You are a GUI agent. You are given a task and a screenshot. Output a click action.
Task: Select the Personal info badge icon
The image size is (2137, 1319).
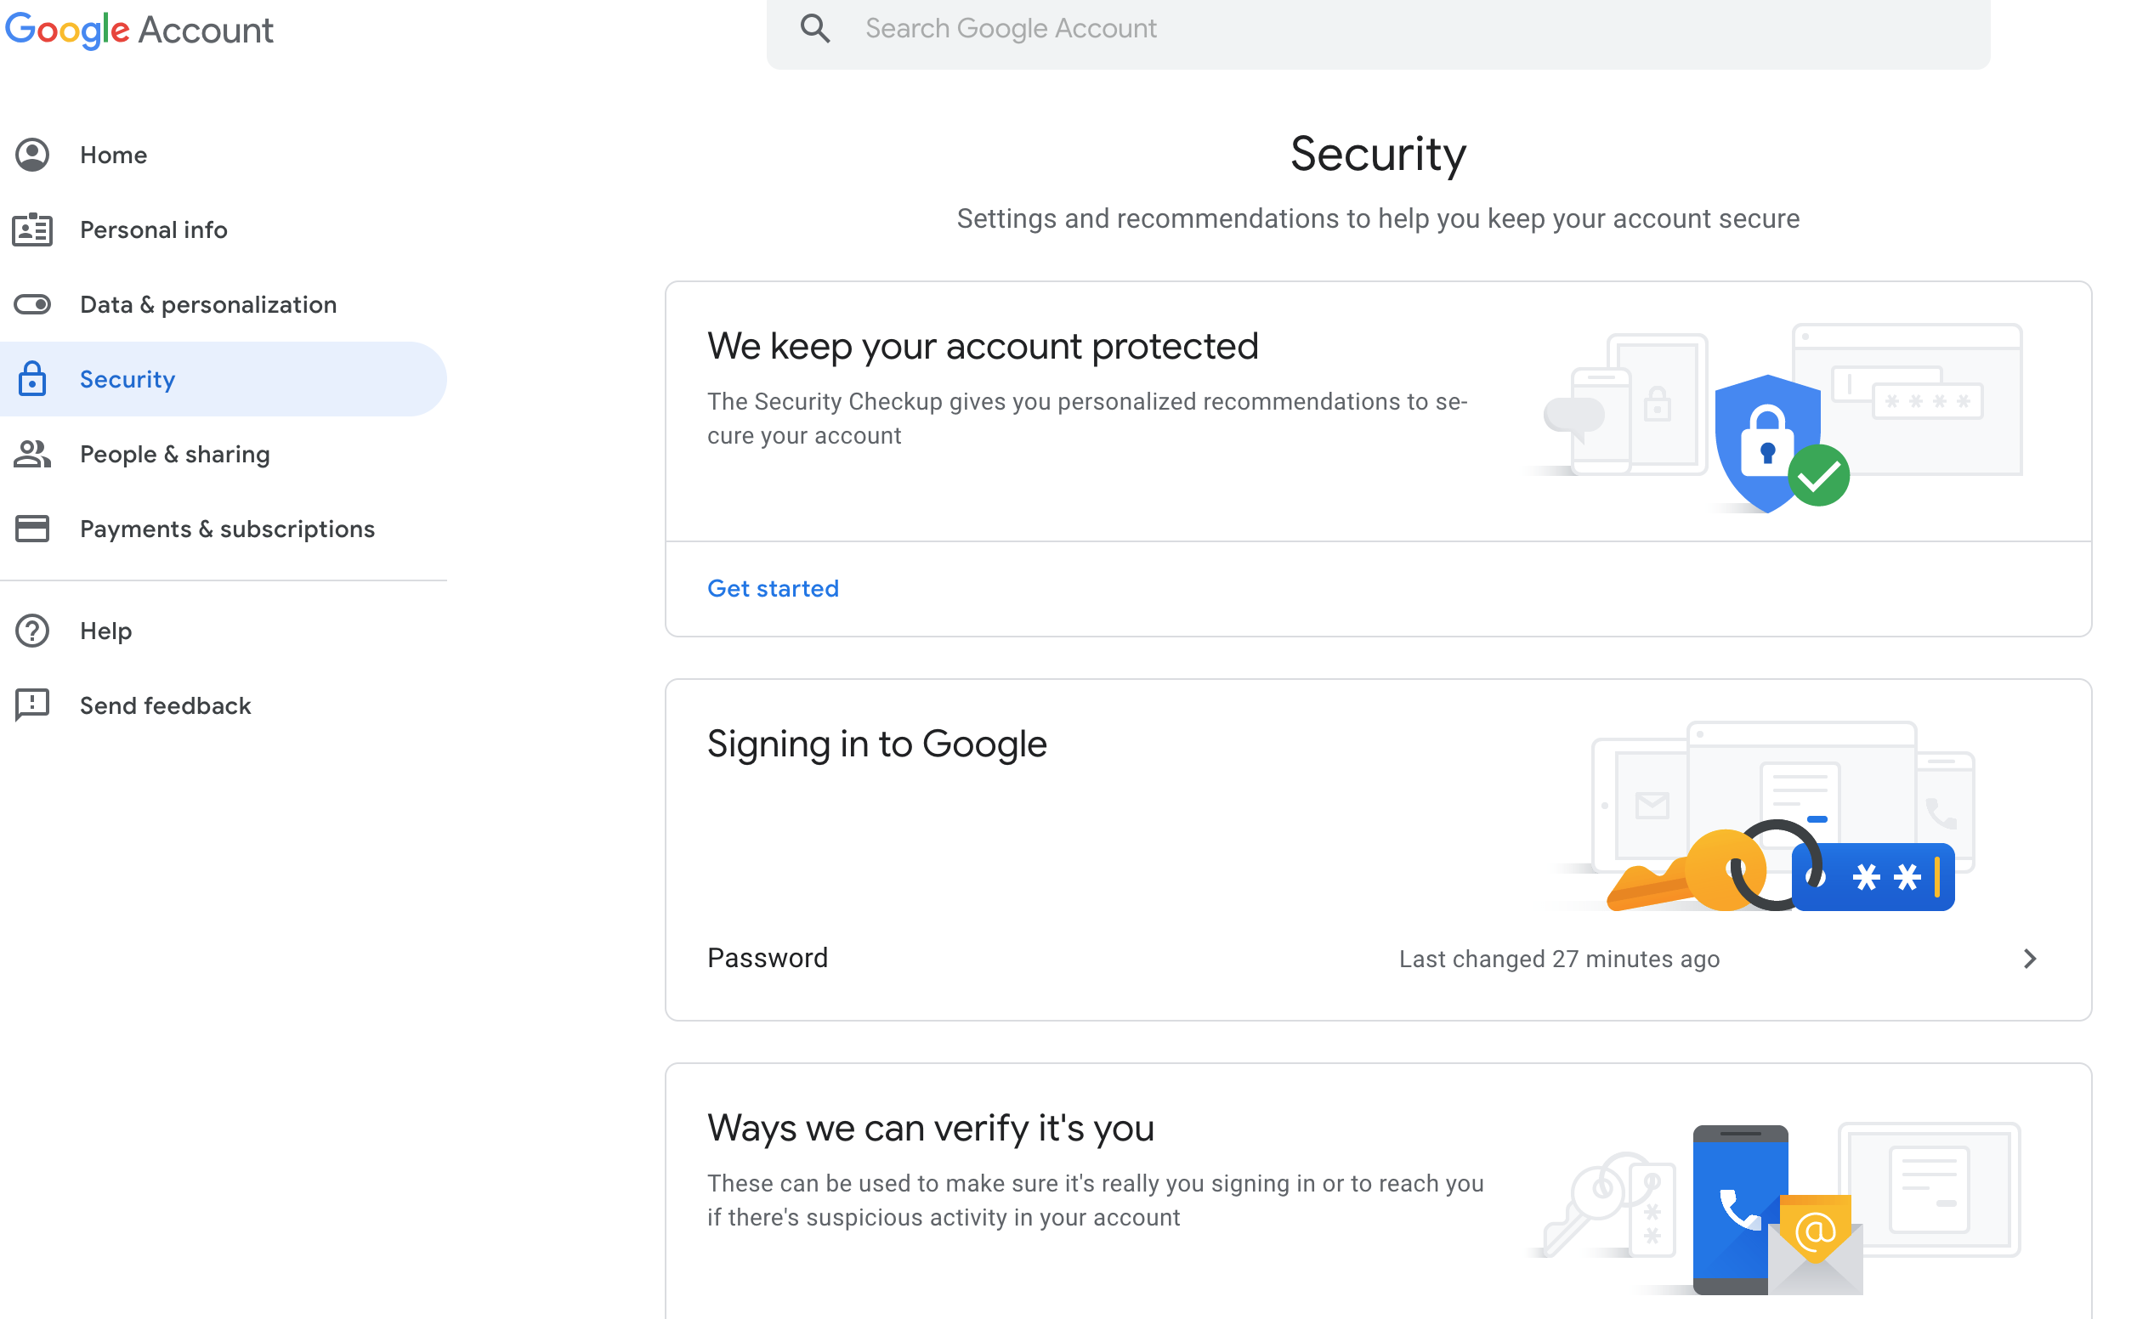tap(31, 229)
